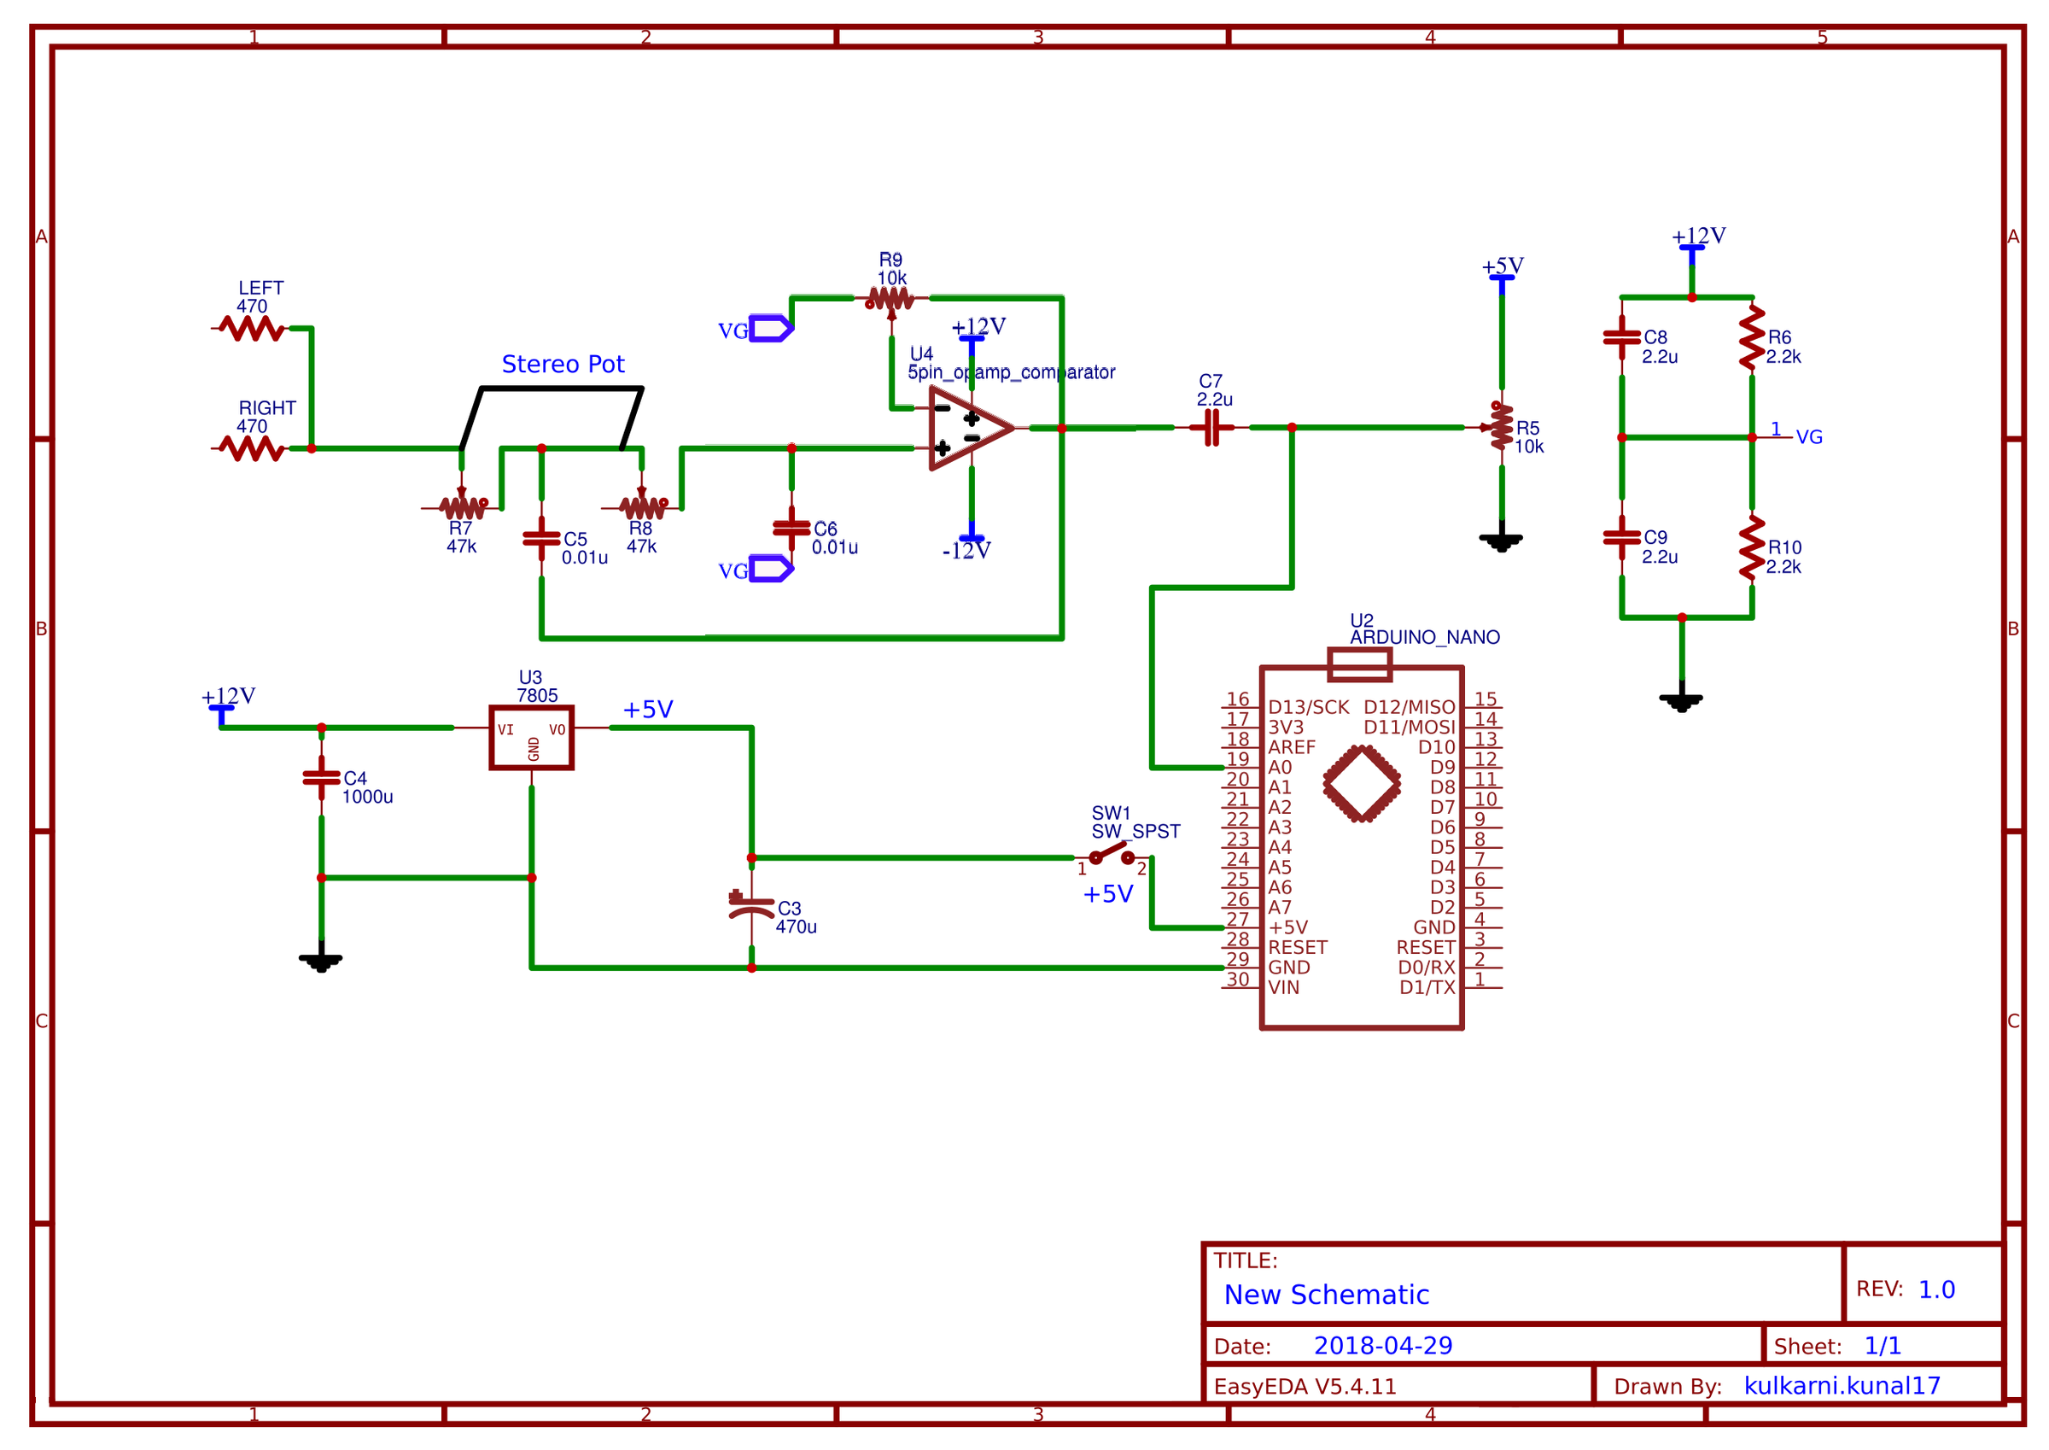Click the ground symbol below C9
This screenshot has height=1450, width=2049.
pyautogui.click(x=1681, y=701)
